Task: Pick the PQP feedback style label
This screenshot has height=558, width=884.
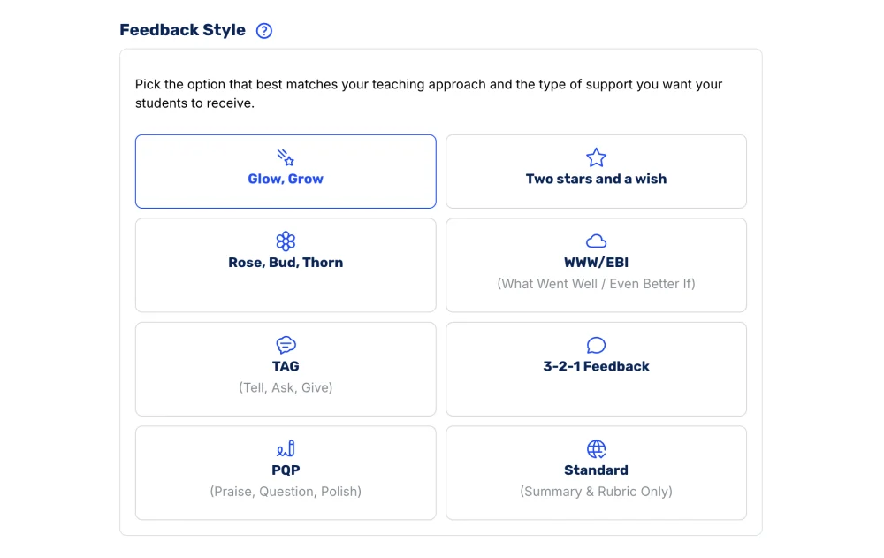Action: [x=286, y=470]
